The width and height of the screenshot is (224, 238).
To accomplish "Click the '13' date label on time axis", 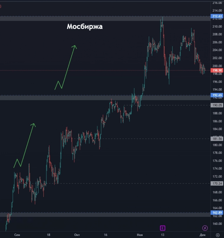I will 163,235.
